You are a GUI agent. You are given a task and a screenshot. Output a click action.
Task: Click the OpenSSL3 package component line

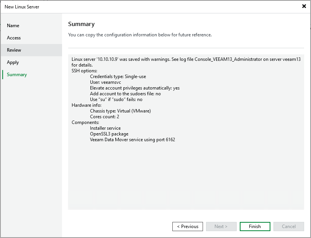click(109, 134)
